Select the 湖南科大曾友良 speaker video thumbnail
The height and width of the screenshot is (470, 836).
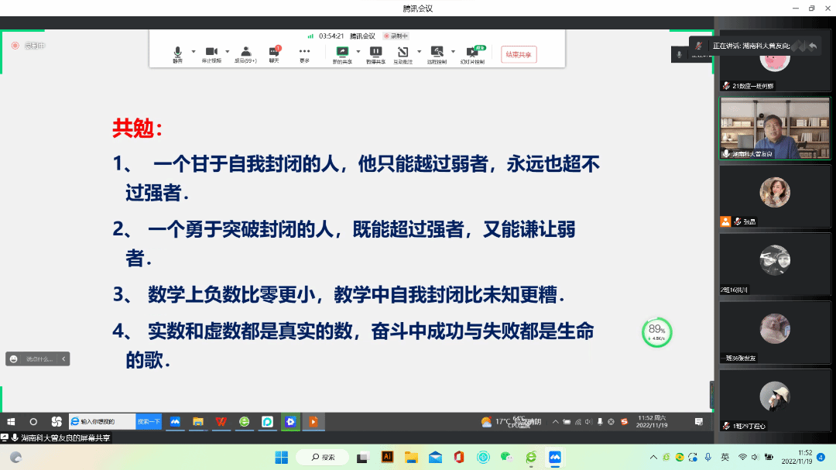pyautogui.click(x=774, y=128)
